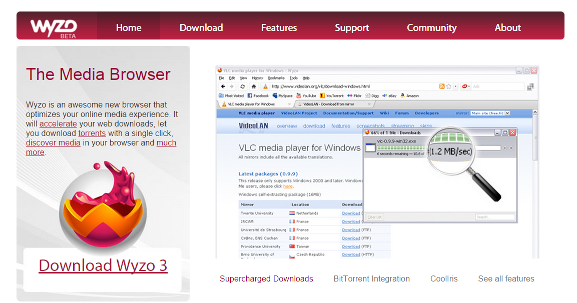
Task: Open Tools menu in the browser screenshot
Action: click(x=293, y=78)
